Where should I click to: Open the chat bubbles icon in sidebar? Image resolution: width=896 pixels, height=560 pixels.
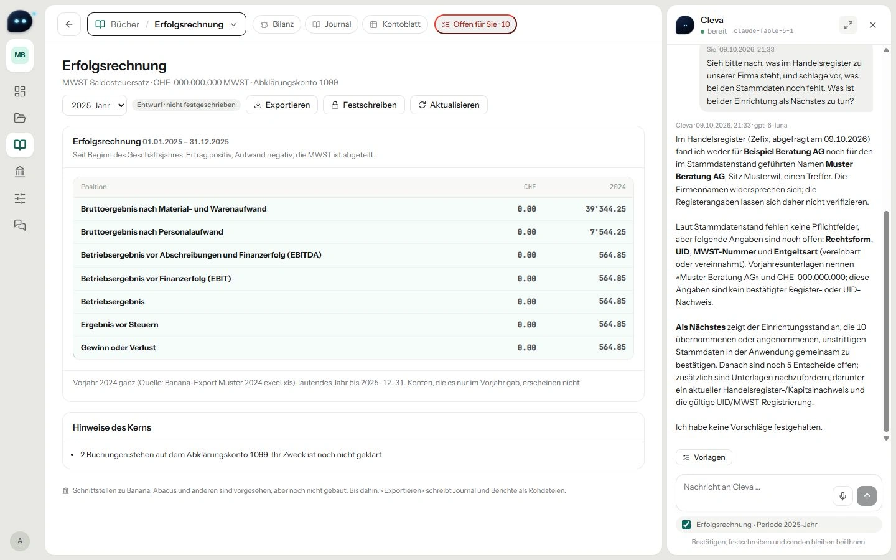coord(20,225)
